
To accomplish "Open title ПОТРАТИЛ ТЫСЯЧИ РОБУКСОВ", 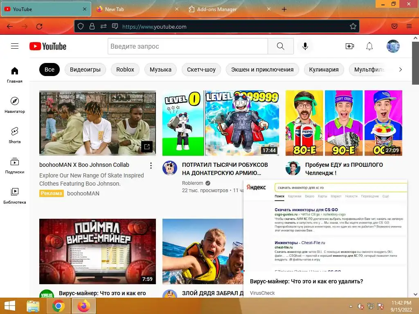I will pos(225,169).
